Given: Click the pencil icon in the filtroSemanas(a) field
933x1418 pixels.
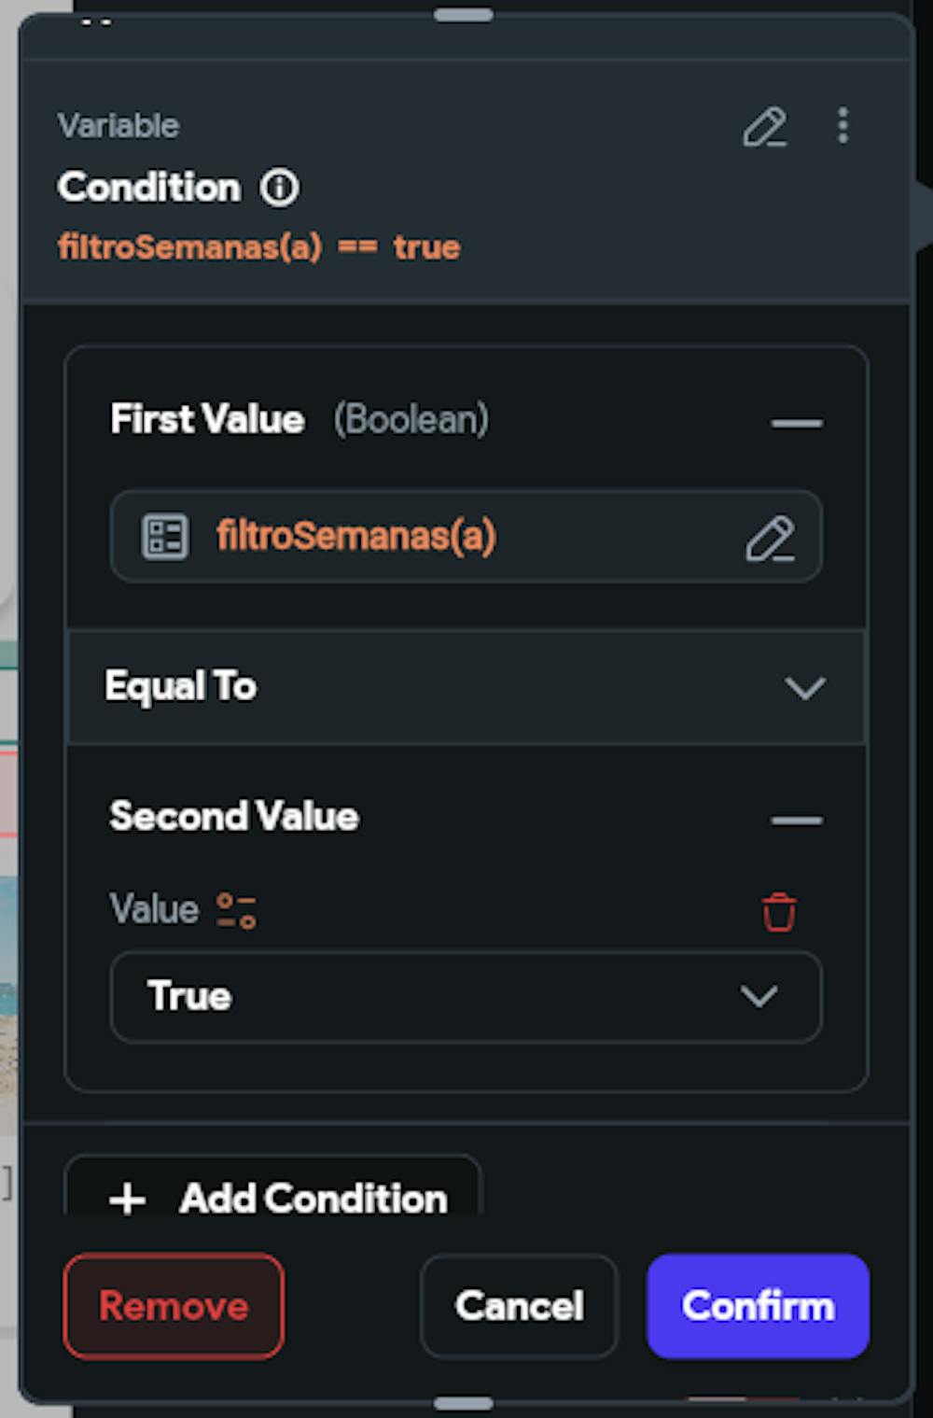Looking at the screenshot, I should (x=770, y=538).
